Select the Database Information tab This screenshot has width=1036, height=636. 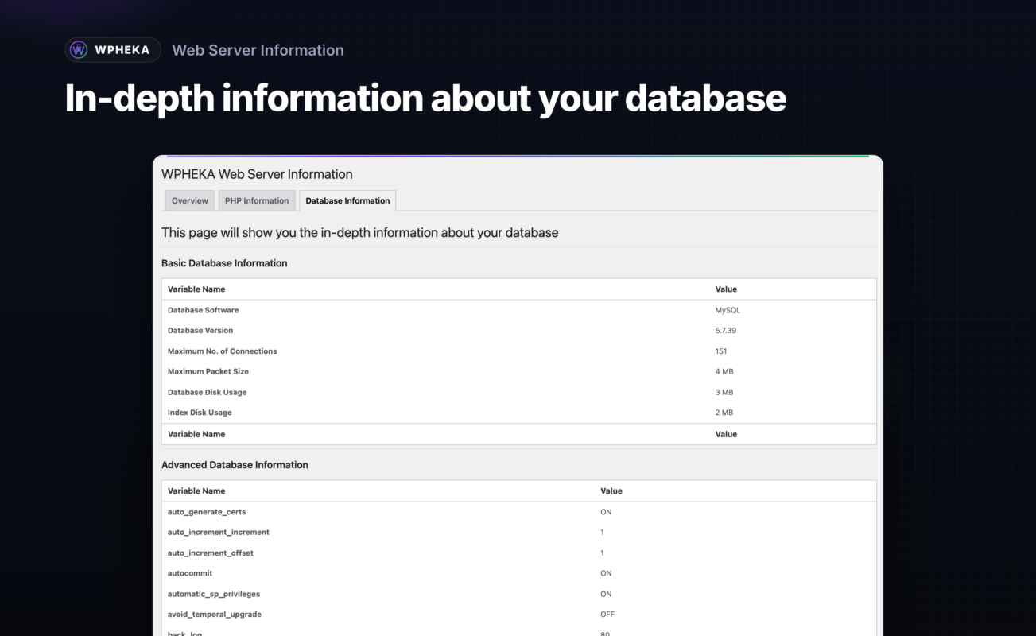point(347,200)
